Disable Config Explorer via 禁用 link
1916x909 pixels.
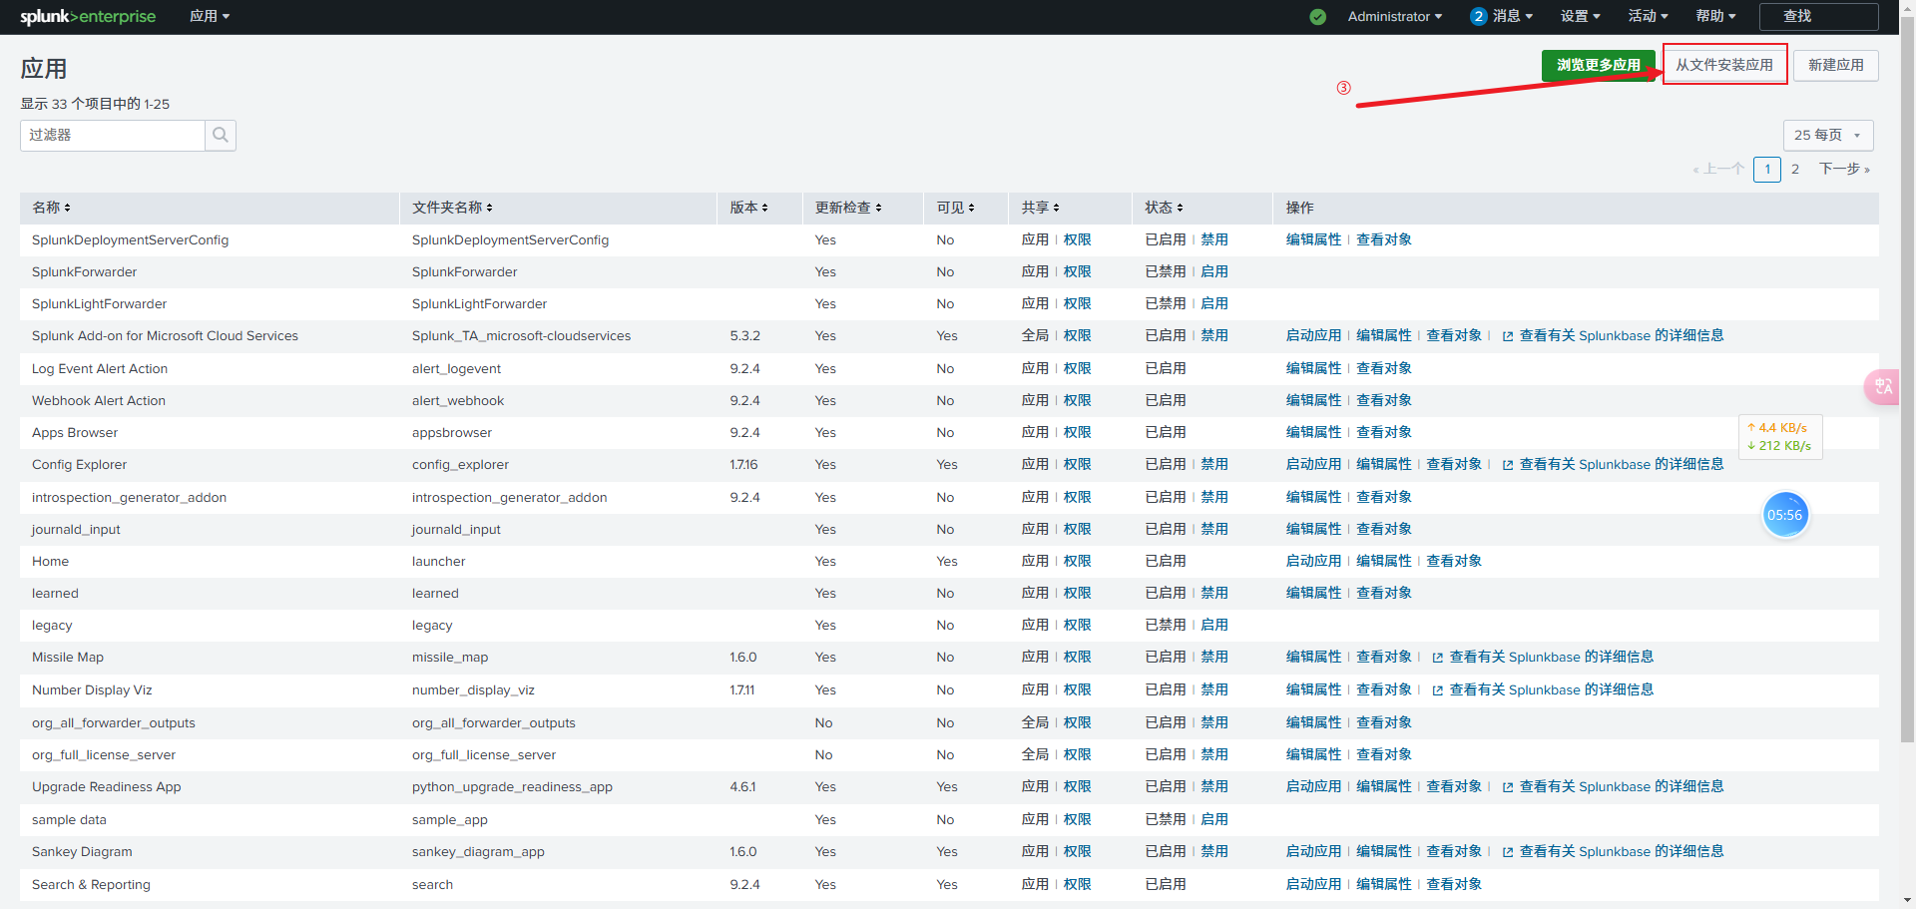click(1214, 465)
